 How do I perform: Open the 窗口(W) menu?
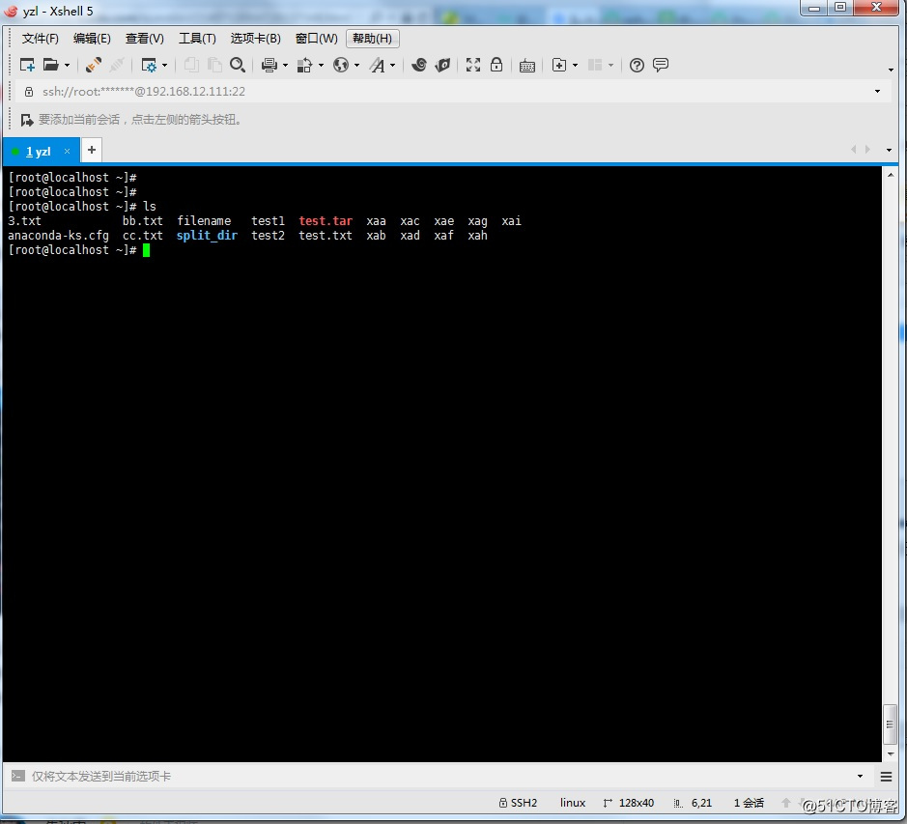pos(317,39)
